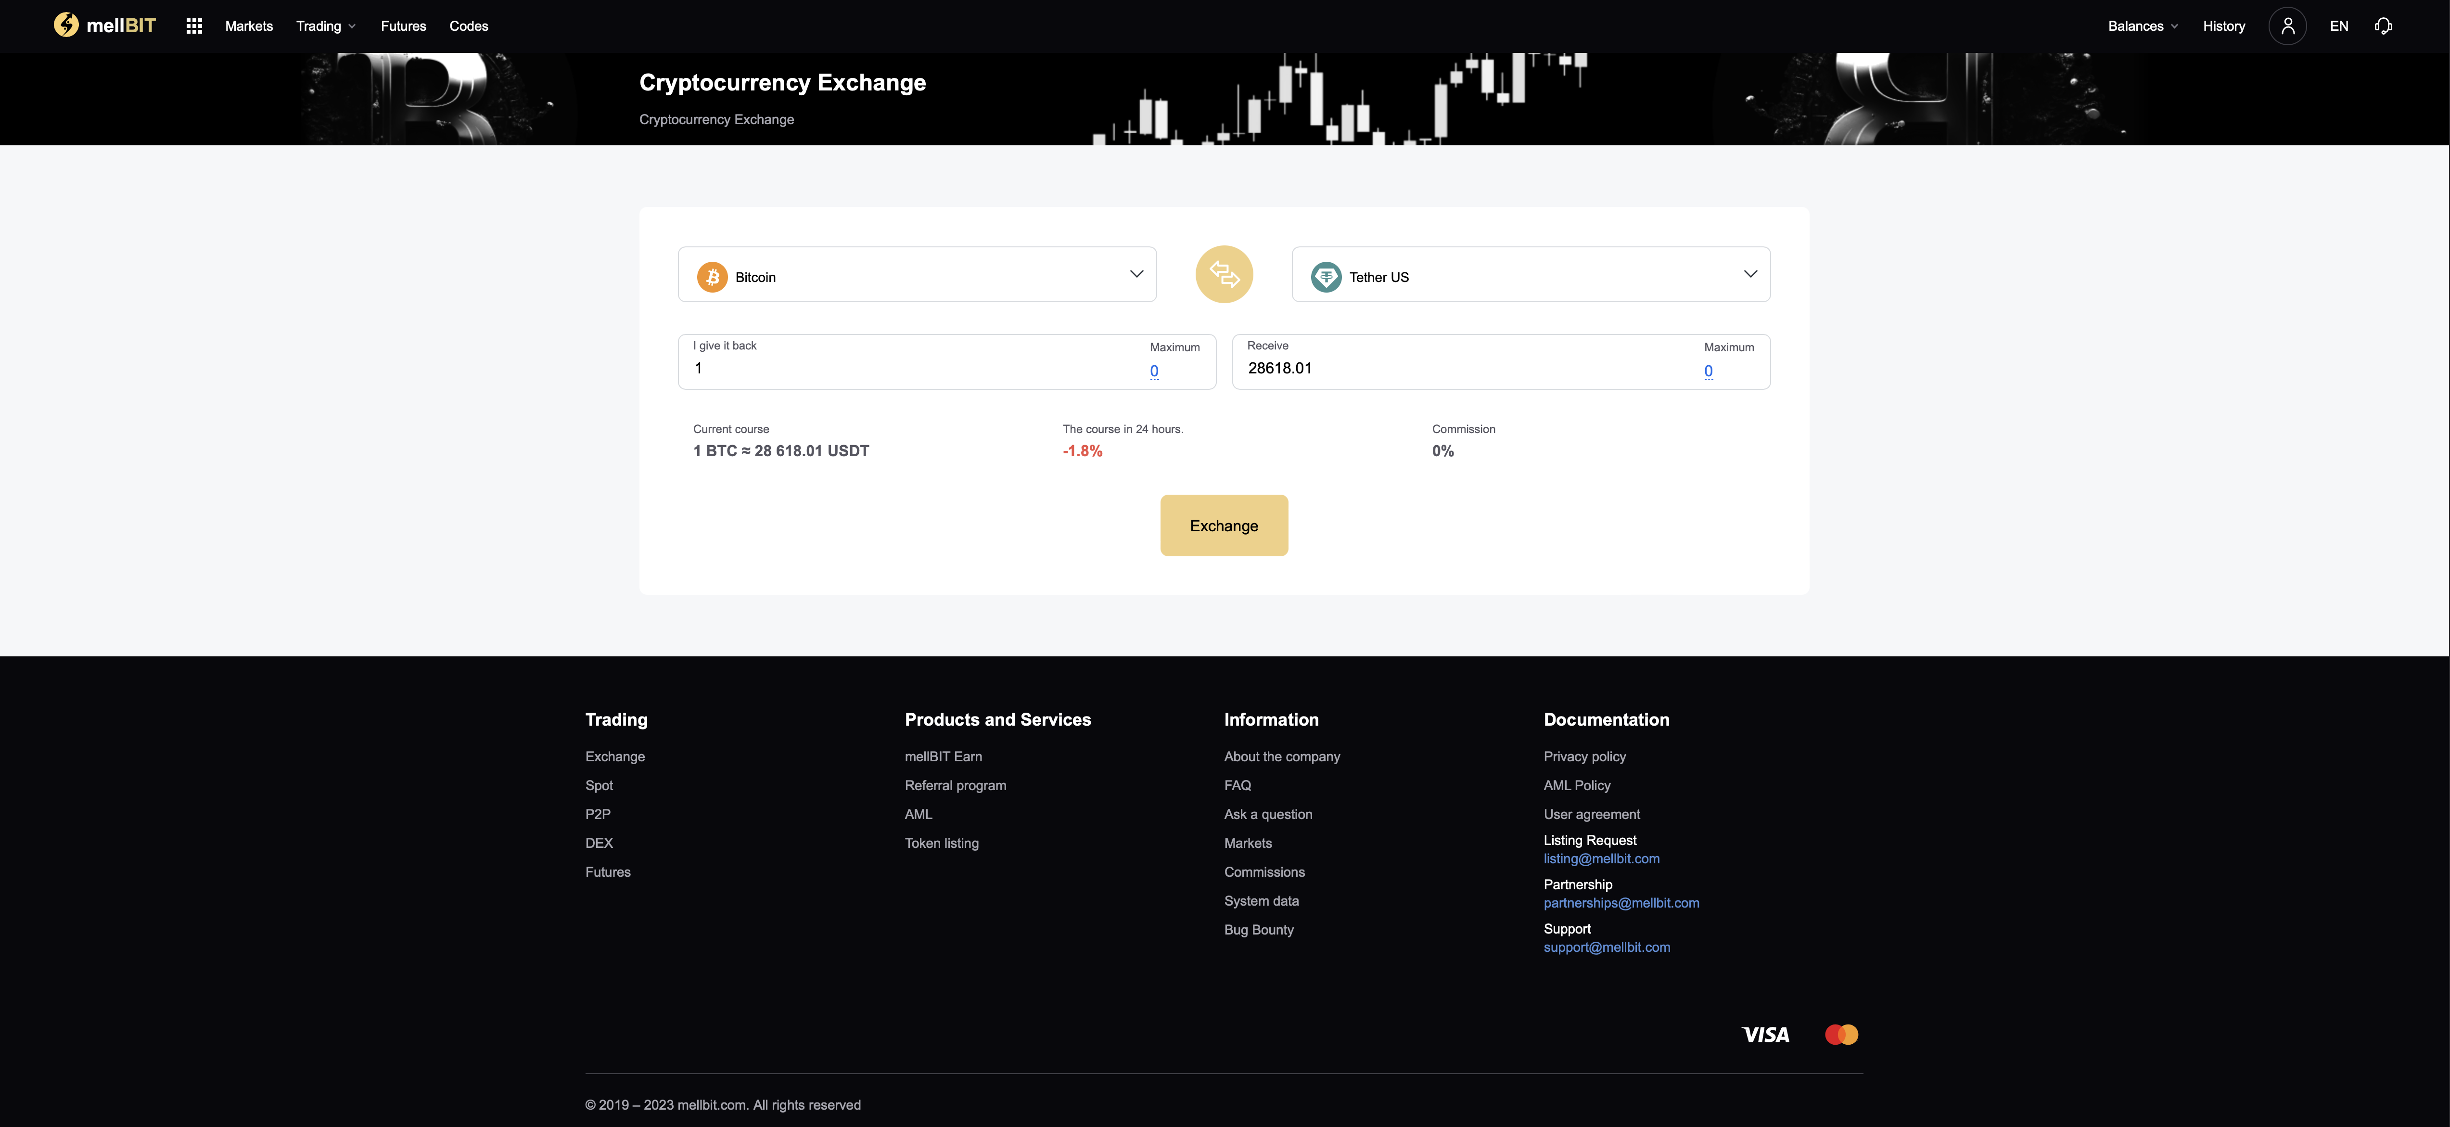Switch language via EN selector
This screenshot has width=2450, height=1127.
click(x=2338, y=26)
